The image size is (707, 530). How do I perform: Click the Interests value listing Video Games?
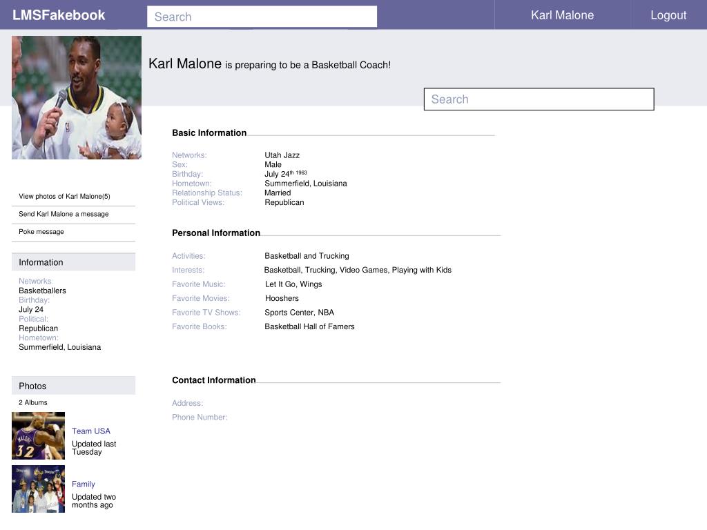pos(358,270)
